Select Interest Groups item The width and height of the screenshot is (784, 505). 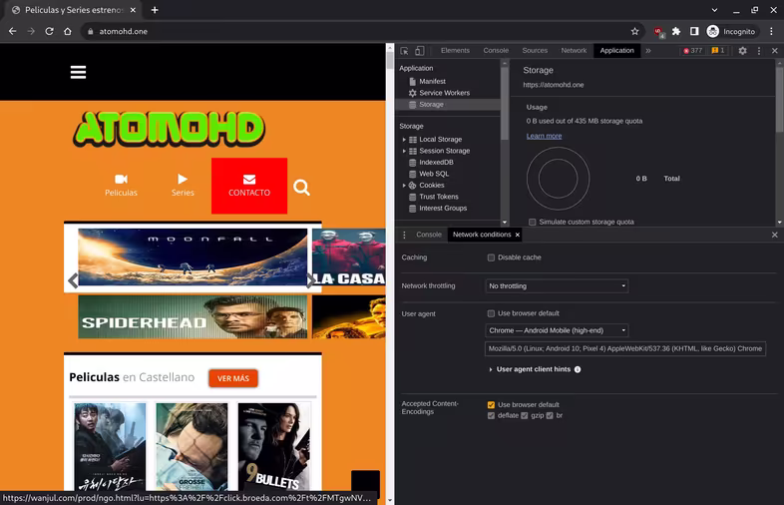point(443,209)
